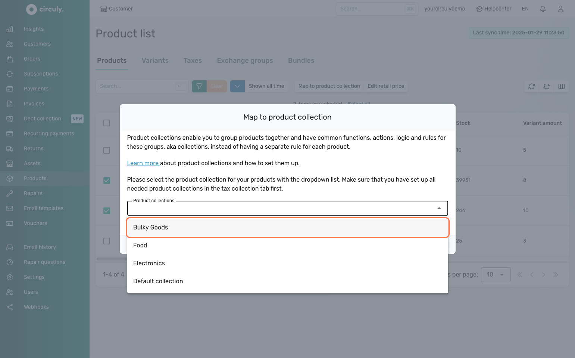Click the Assets store icon
This screenshot has width=575, height=358.
(10, 163)
